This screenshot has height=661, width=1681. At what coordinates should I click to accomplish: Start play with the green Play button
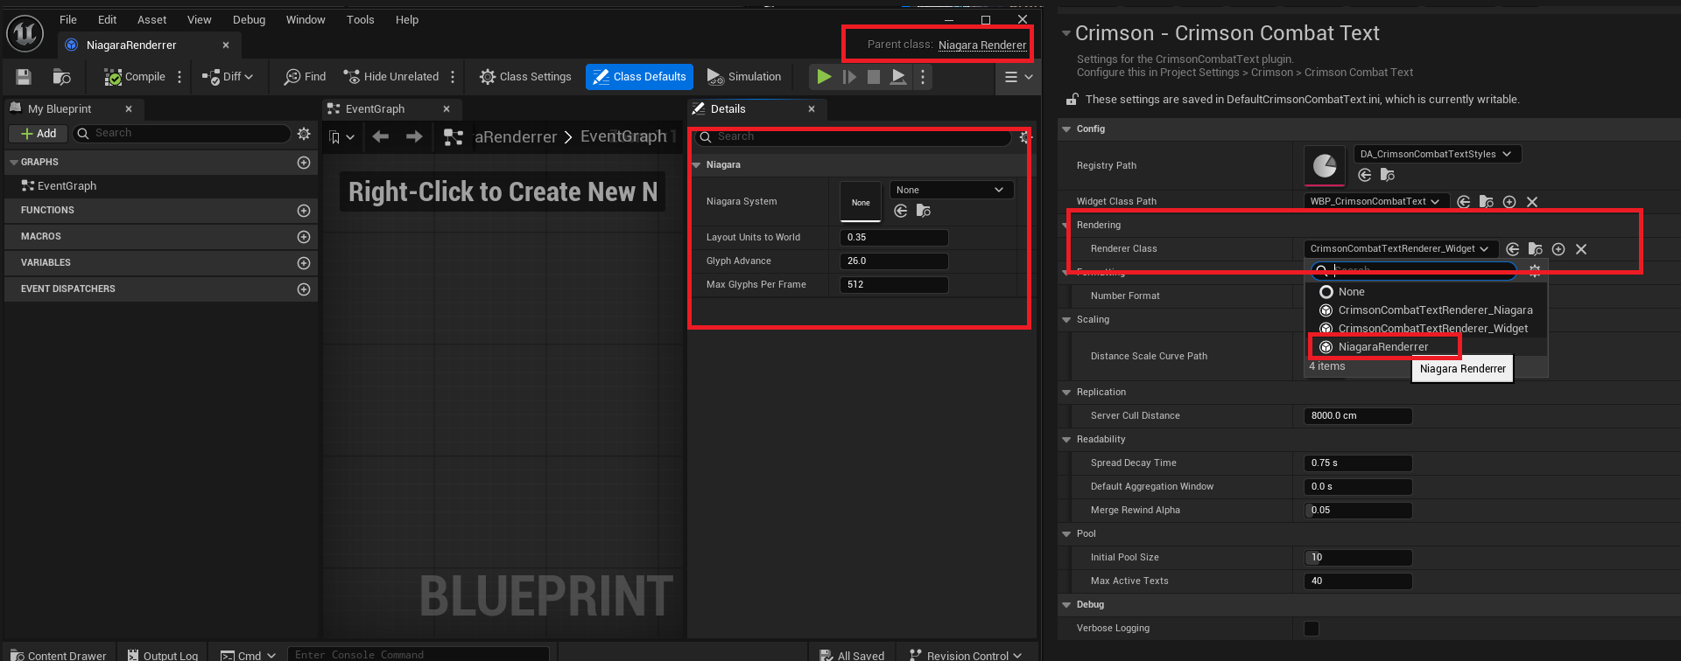(824, 77)
